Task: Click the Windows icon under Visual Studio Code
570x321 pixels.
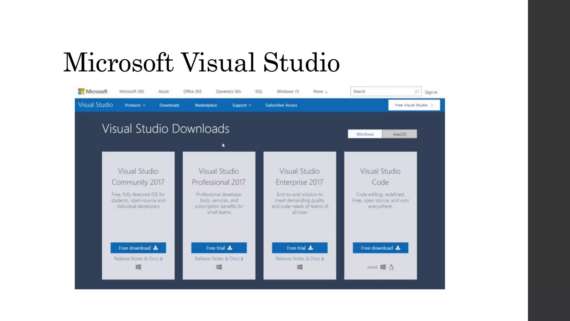Action: 383,267
